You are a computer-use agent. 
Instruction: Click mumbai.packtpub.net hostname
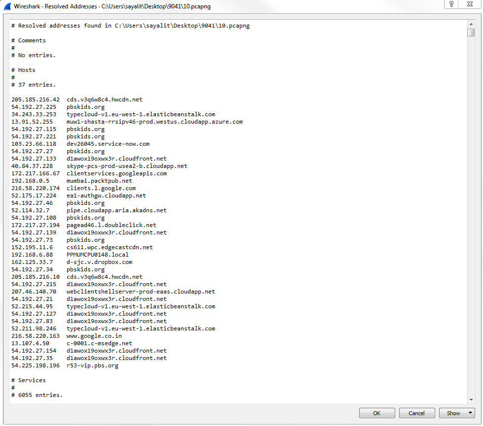(x=99, y=181)
